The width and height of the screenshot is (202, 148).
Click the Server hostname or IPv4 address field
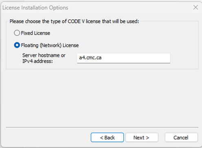tap(123, 58)
